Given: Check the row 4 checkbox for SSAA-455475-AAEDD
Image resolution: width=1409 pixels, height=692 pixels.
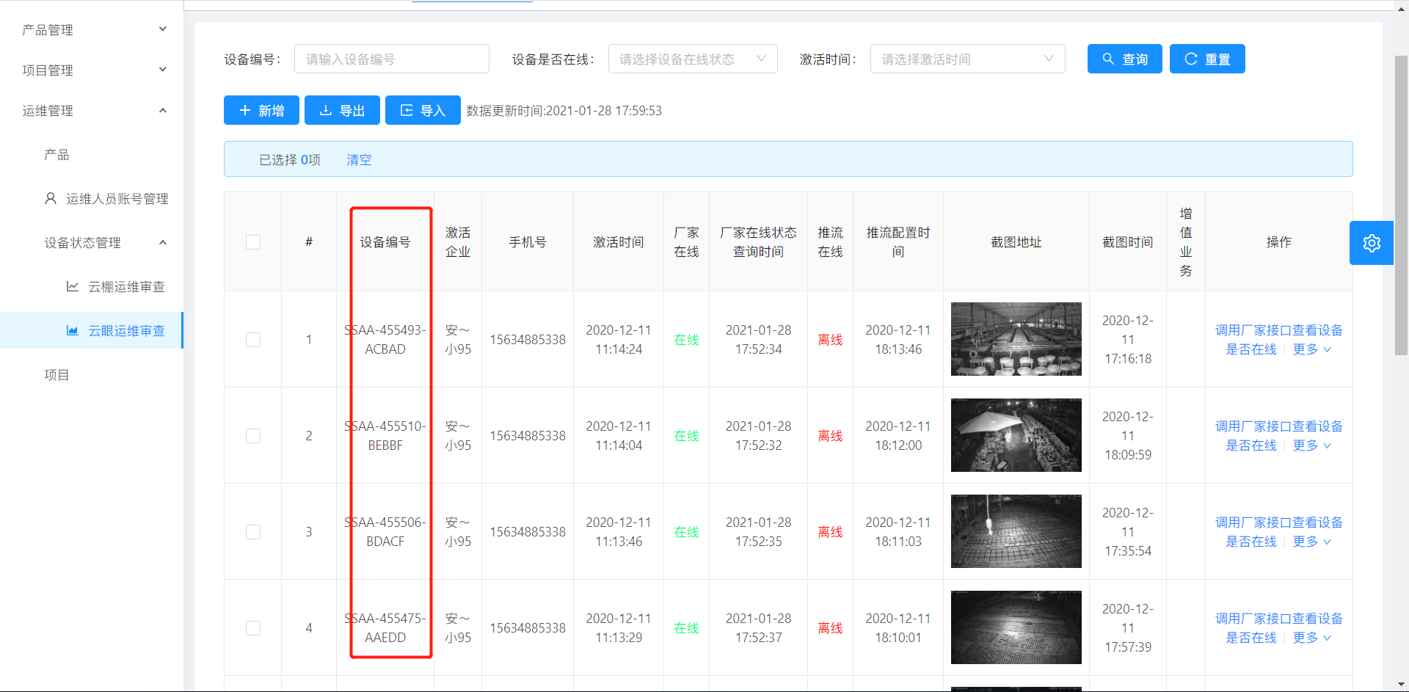Looking at the screenshot, I should [253, 628].
